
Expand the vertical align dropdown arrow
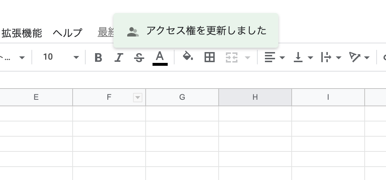coord(310,57)
